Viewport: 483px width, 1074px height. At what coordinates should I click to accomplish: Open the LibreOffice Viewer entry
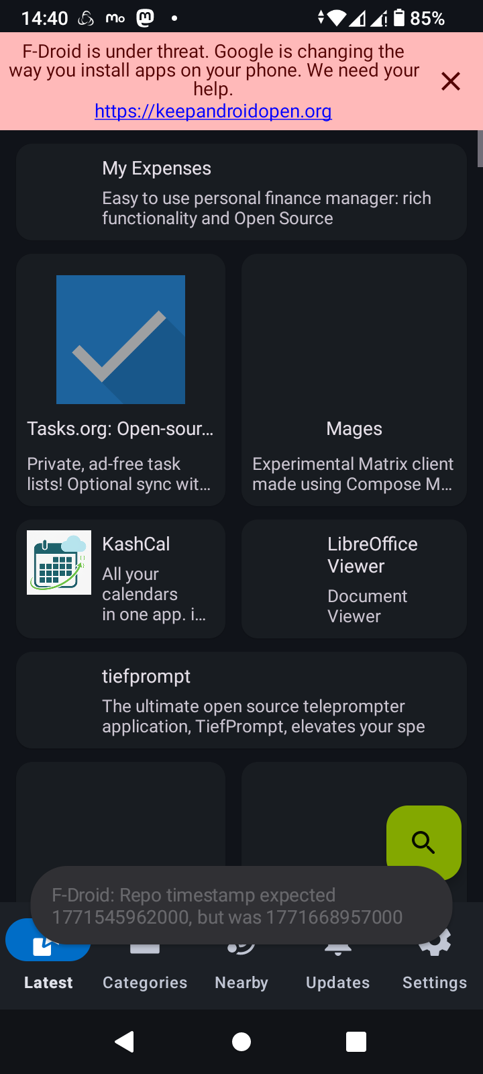tap(354, 579)
